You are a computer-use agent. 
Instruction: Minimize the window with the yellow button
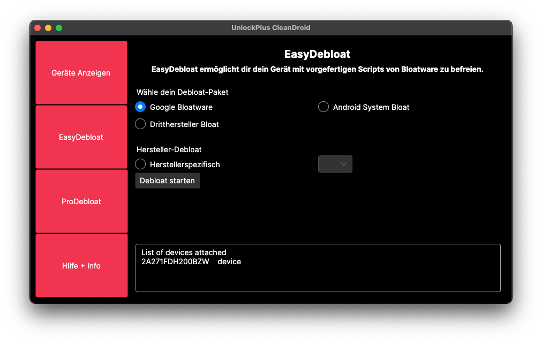coord(48,28)
